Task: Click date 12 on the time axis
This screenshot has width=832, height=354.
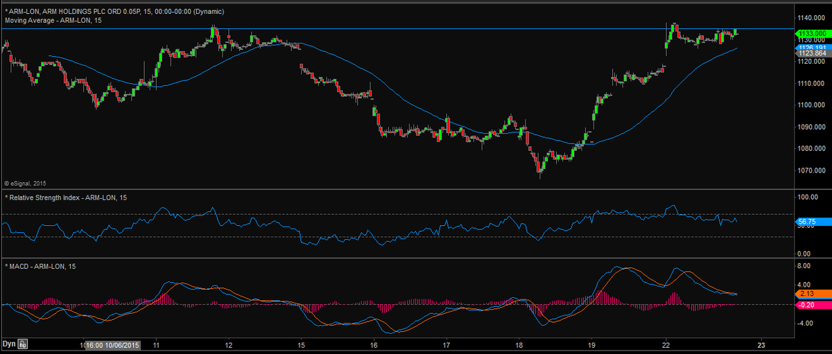Action: click(229, 344)
